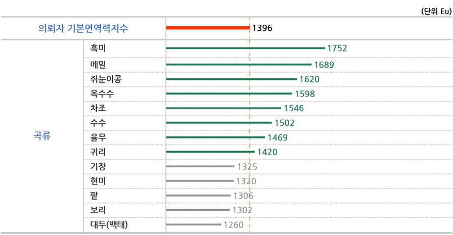The width and height of the screenshot is (453, 235).
Task: Click the '대두(백태)' row label
Action: [x=109, y=224]
